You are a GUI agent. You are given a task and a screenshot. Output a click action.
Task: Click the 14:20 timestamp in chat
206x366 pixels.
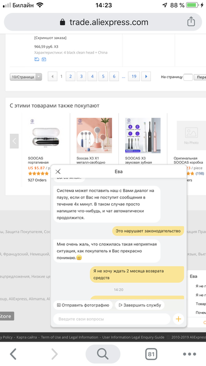118,290
